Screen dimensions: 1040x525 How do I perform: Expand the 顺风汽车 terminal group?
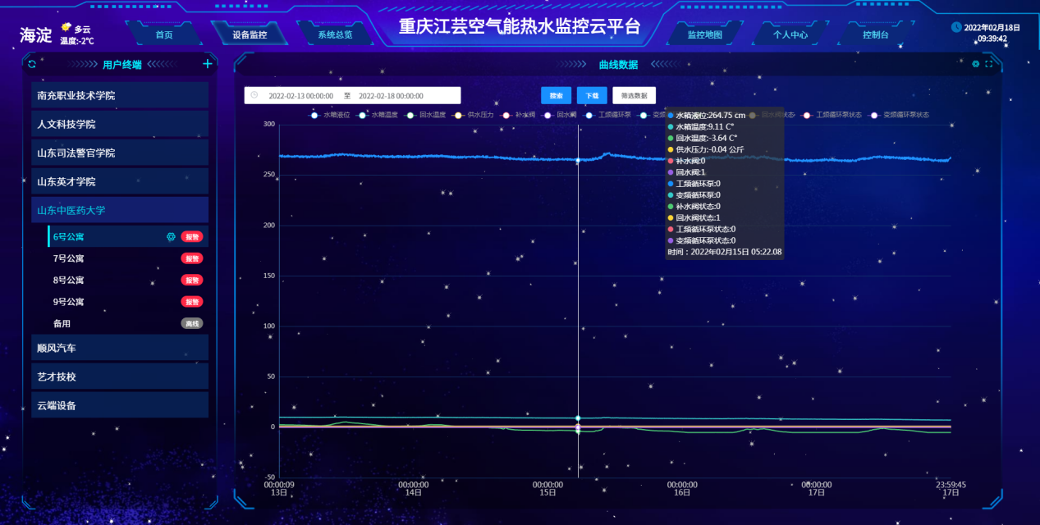click(x=119, y=347)
